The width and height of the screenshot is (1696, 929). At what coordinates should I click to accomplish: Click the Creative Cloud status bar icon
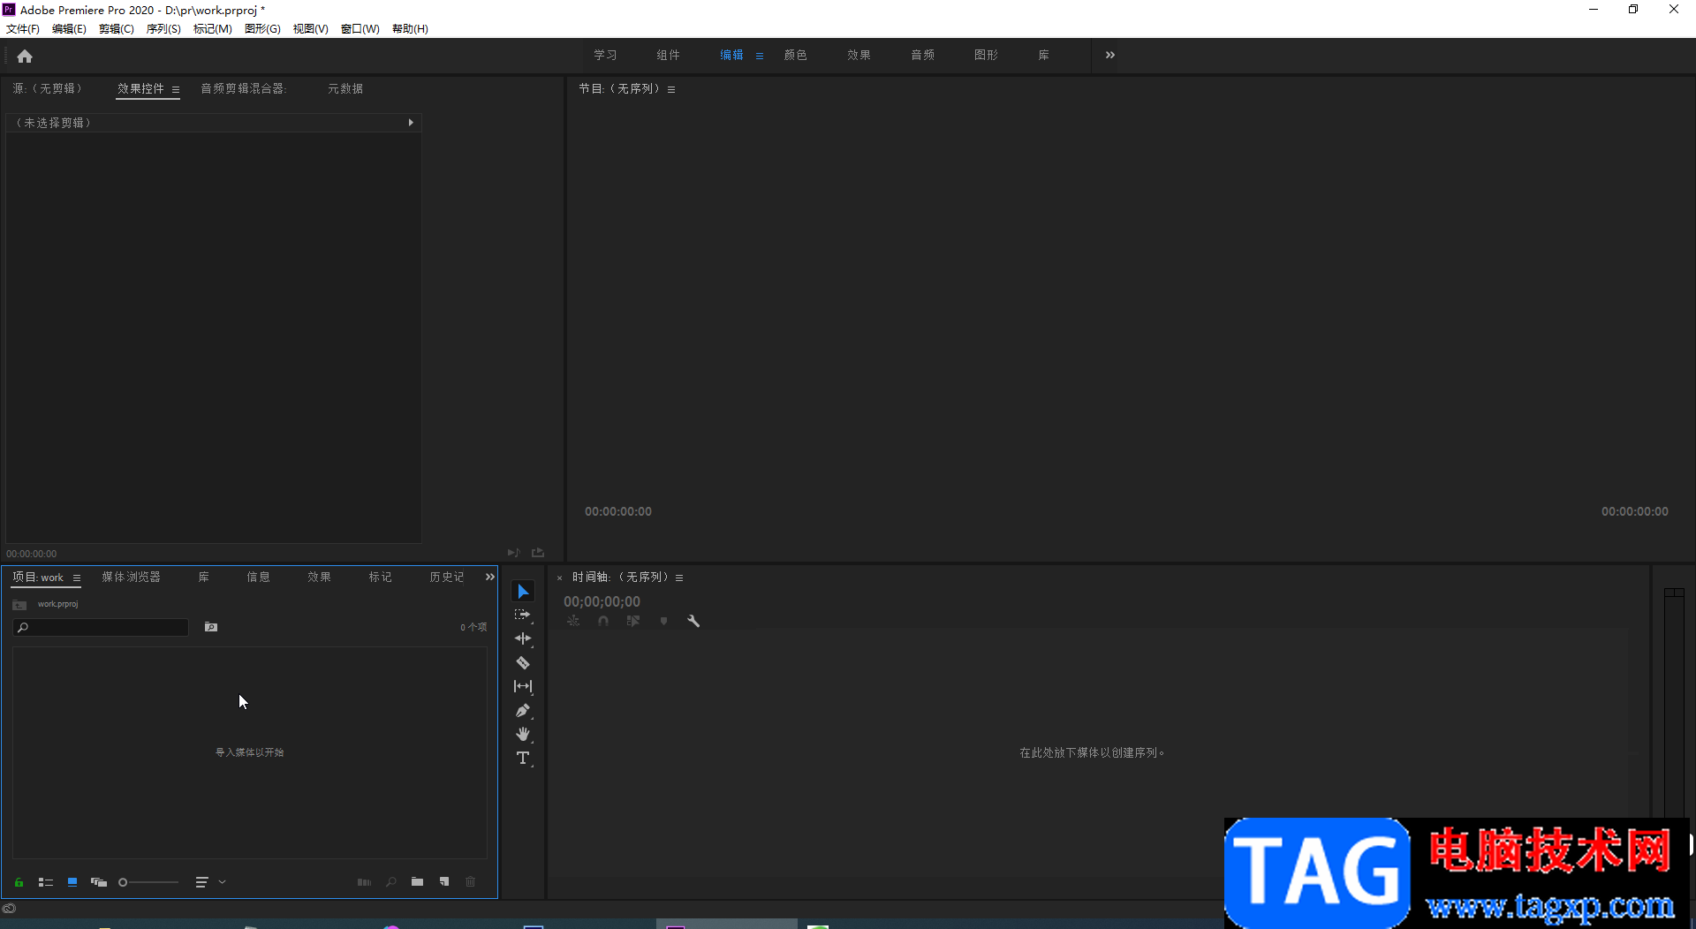[9, 908]
